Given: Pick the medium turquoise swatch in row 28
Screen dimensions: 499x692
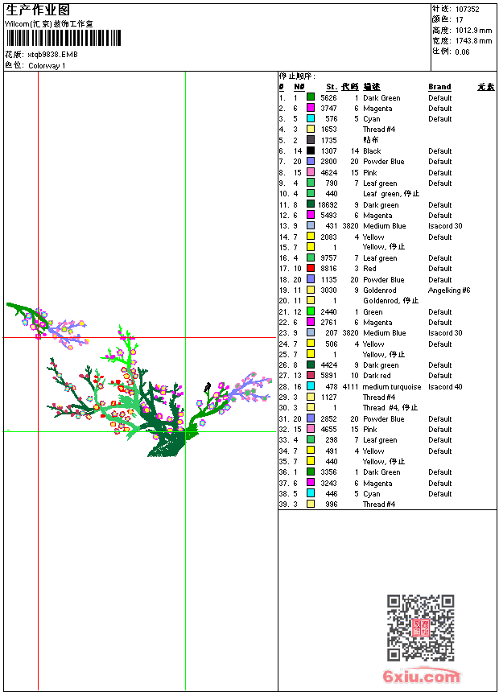Looking at the screenshot, I should pos(311,386).
